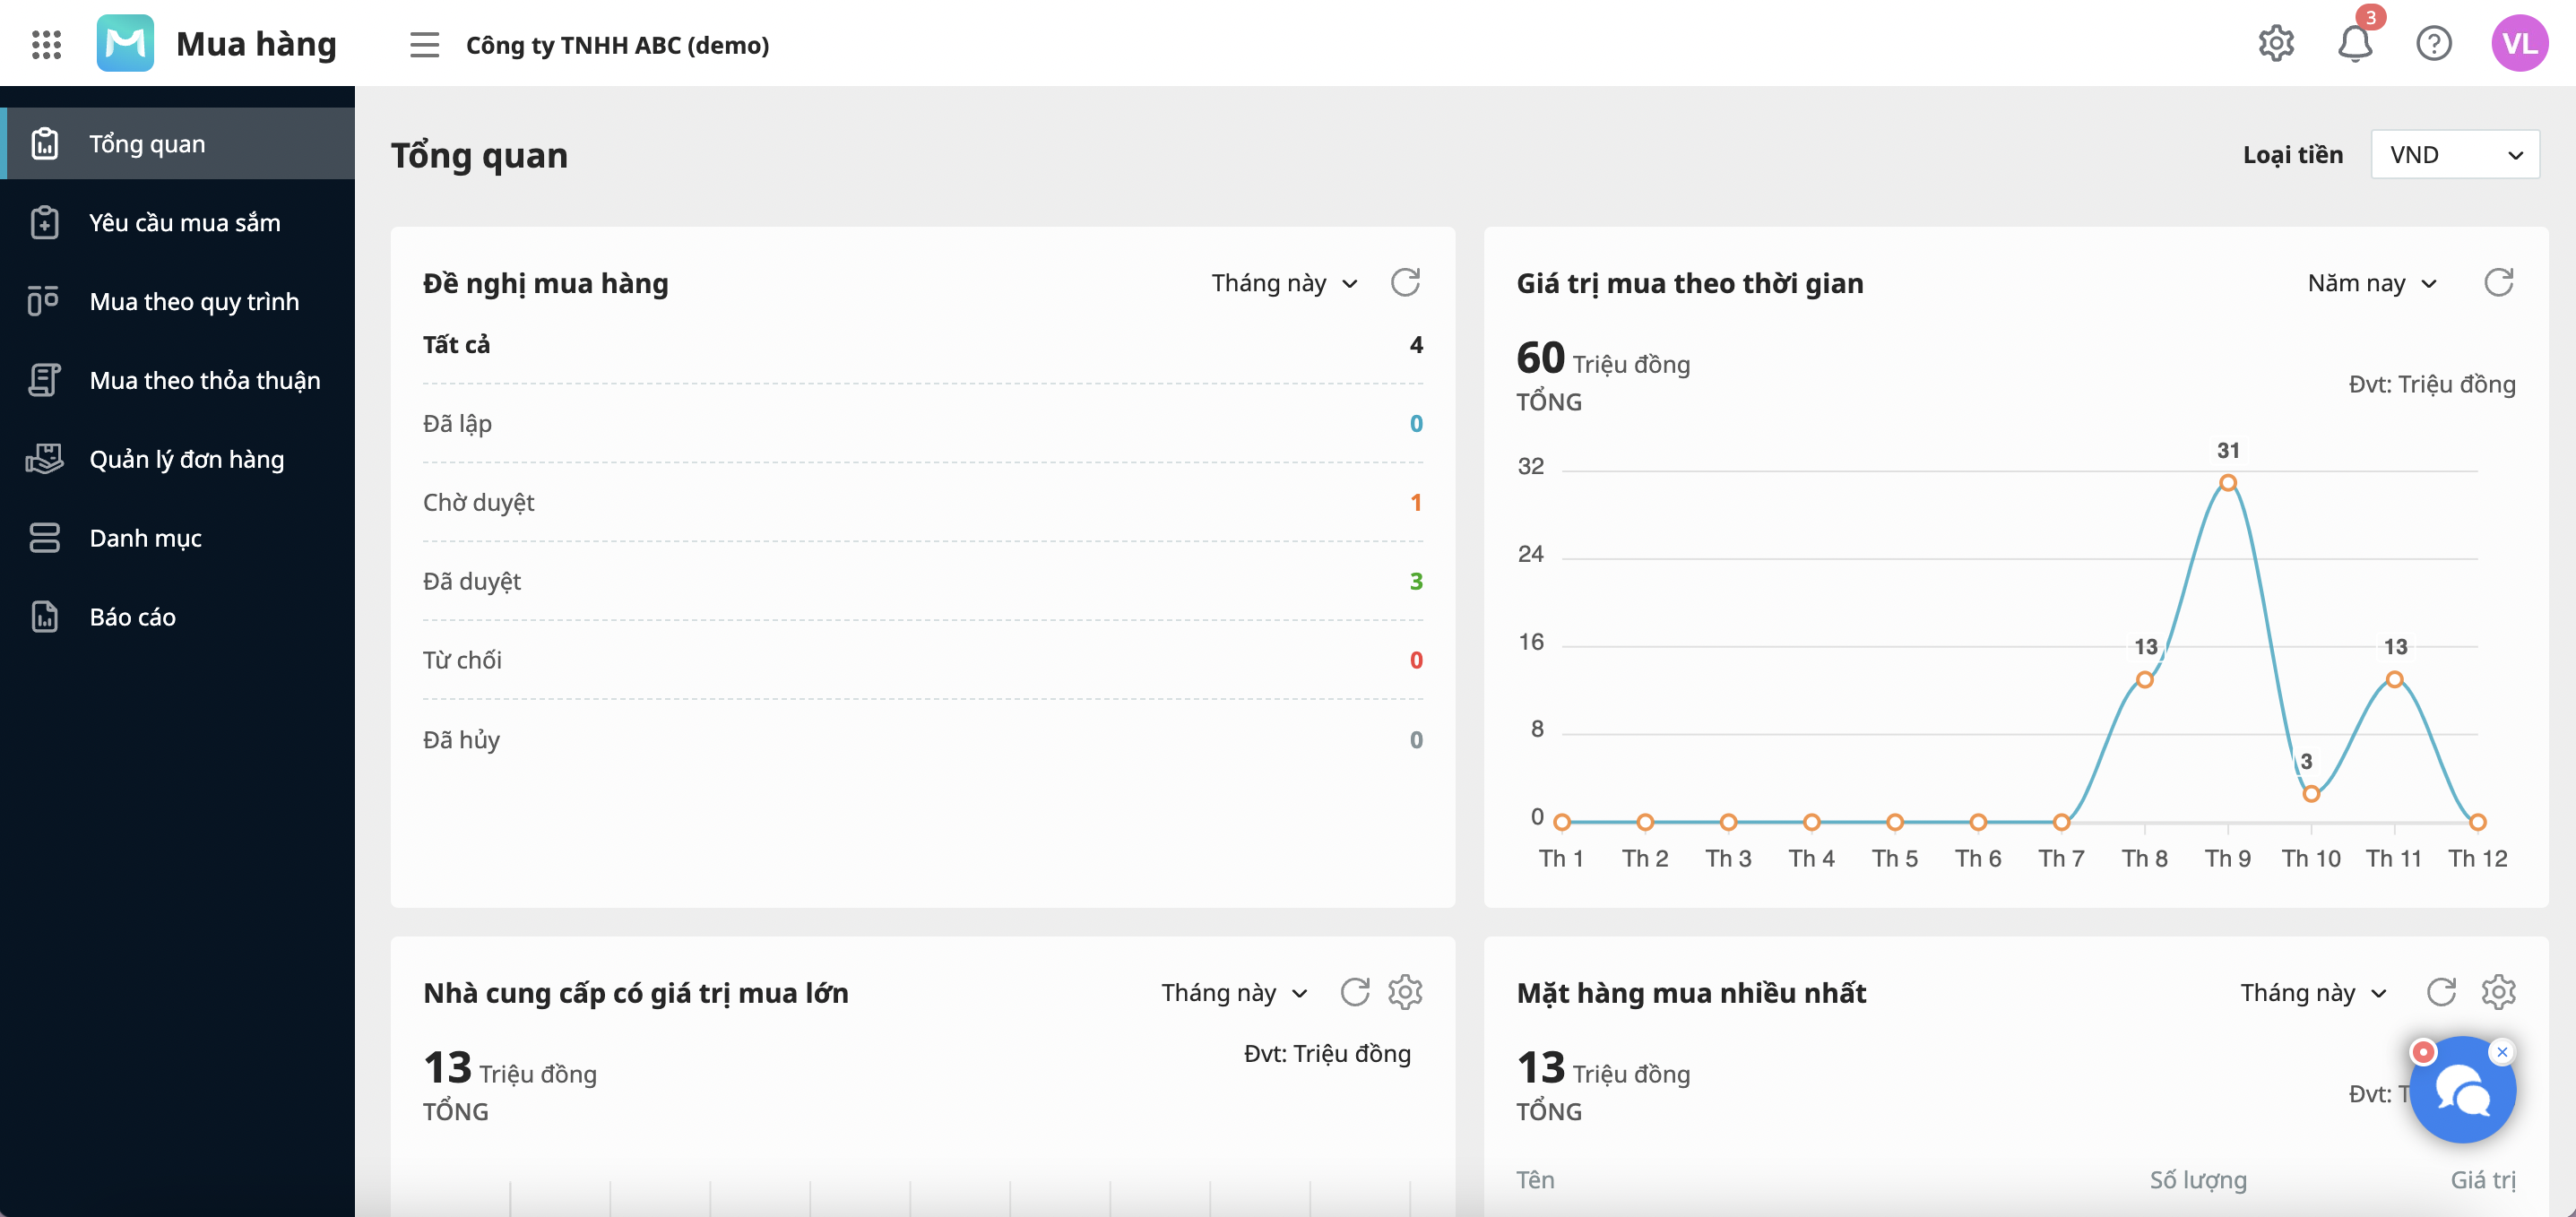The height and width of the screenshot is (1217, 2576).
Task: Click the Đã duyệt row label
Action: [x=472, y=581]
